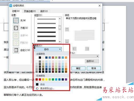Click the 网格(D) grid setting icon
The height and width of the screenshot is (101, 134).
coord(16,43)
